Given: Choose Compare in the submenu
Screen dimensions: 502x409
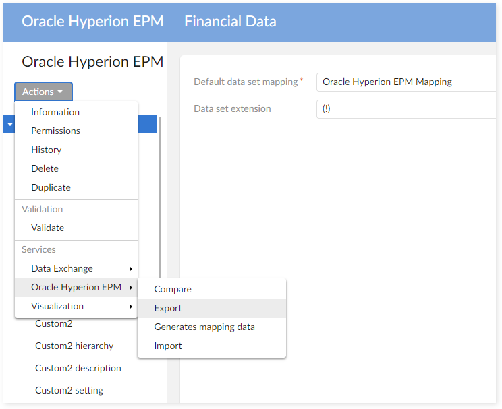Looking at the screenshot, I should tap(173, 289).
